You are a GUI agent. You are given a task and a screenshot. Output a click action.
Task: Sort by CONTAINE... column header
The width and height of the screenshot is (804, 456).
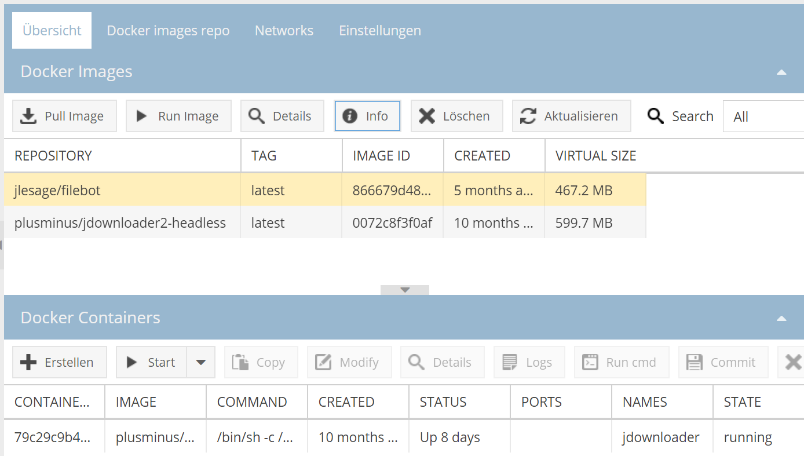[54, 402]
